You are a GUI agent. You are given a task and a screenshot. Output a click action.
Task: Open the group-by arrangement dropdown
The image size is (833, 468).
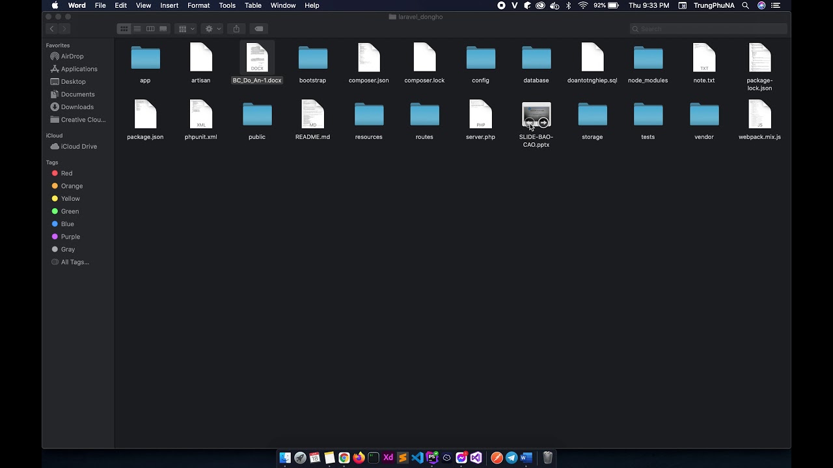point(186,29)
